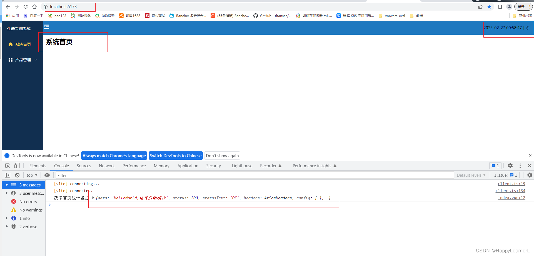Viewport: 534px width, 256px height.
Task: Open the DevTools three-dot menu
Action: coord(520,166)
